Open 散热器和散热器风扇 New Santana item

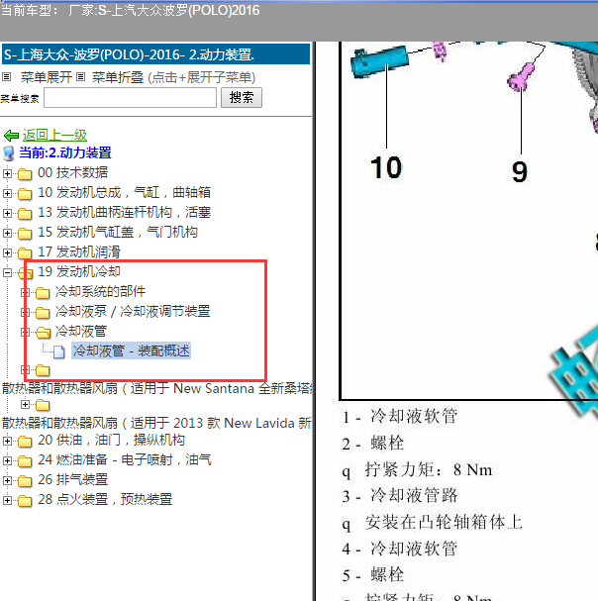coord(156,389)
